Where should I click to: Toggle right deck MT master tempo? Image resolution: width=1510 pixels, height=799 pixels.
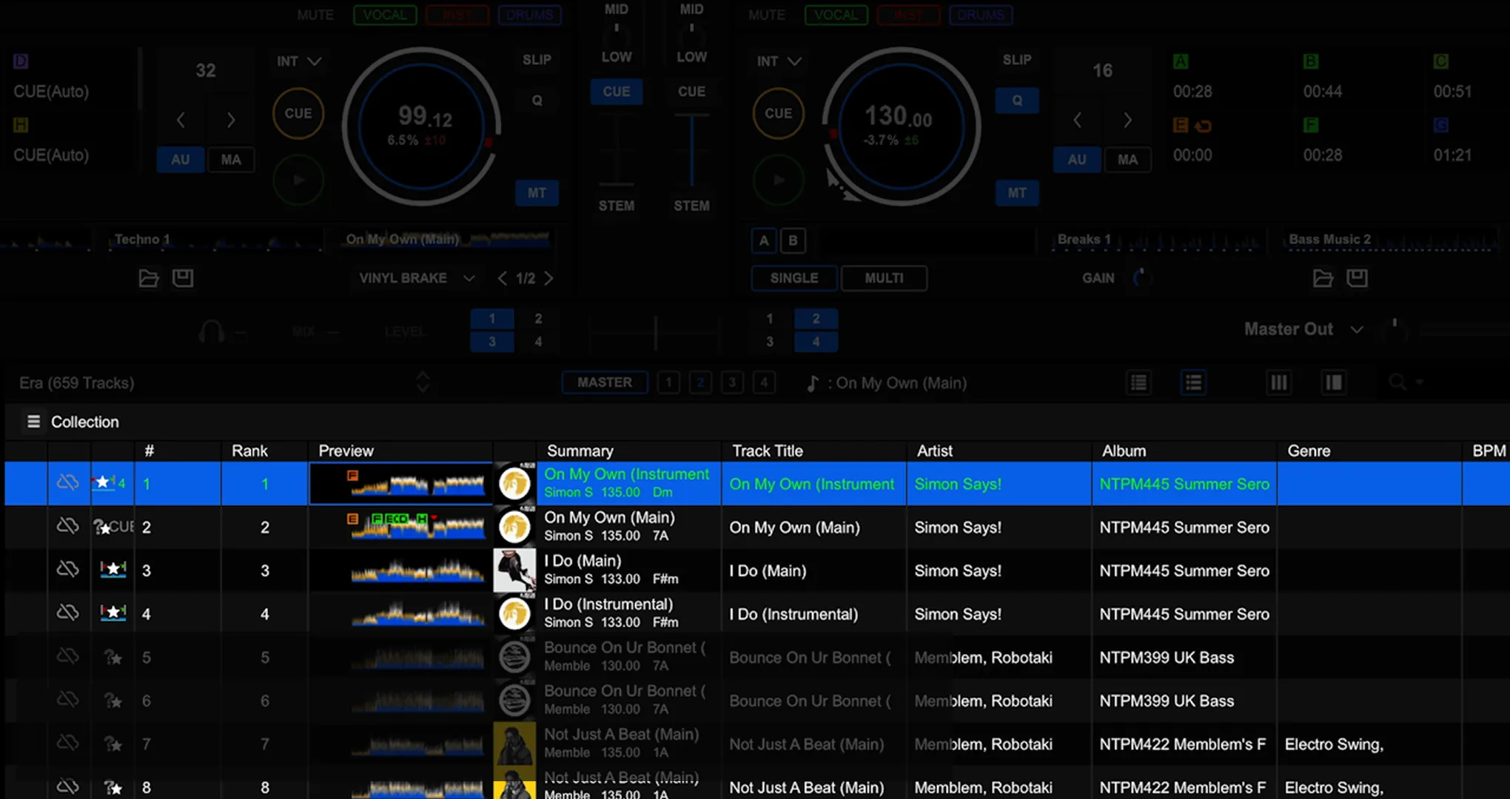pyautogui.click(x=1016, y=193)
